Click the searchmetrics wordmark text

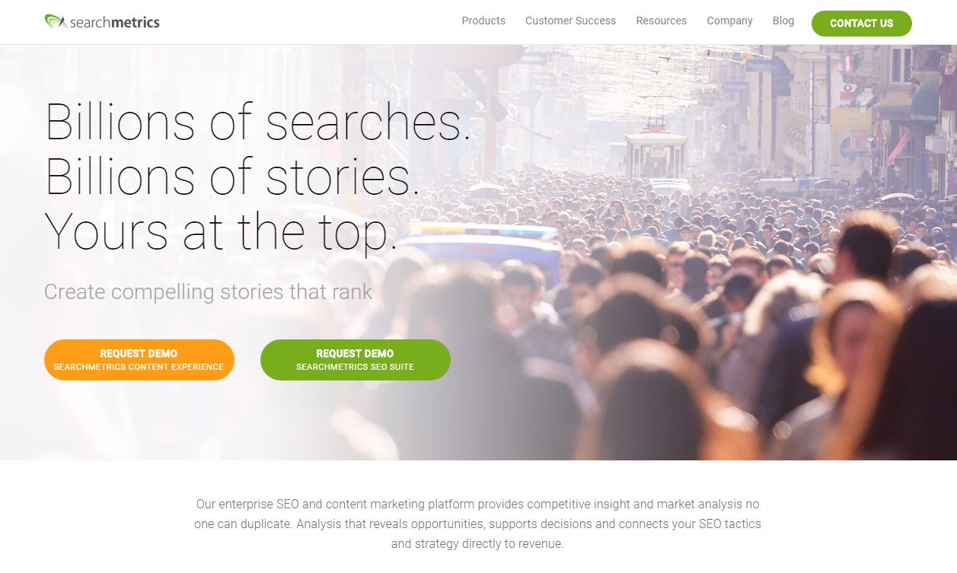click(x=114, y=22)
